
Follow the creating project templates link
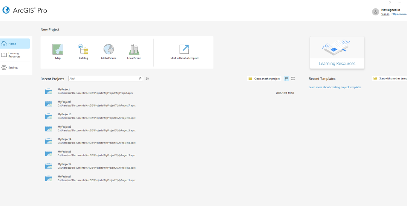[x=335, y=87]
